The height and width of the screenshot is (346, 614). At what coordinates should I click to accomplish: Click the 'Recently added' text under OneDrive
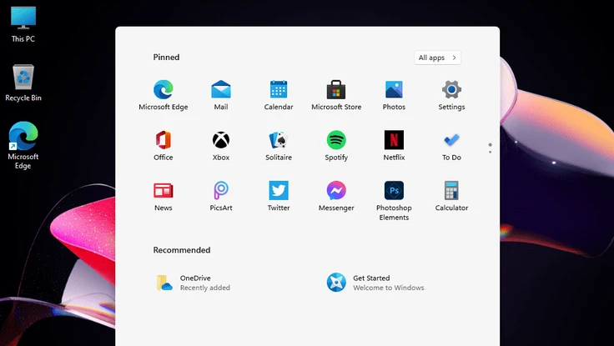click(x=204, y=288)
